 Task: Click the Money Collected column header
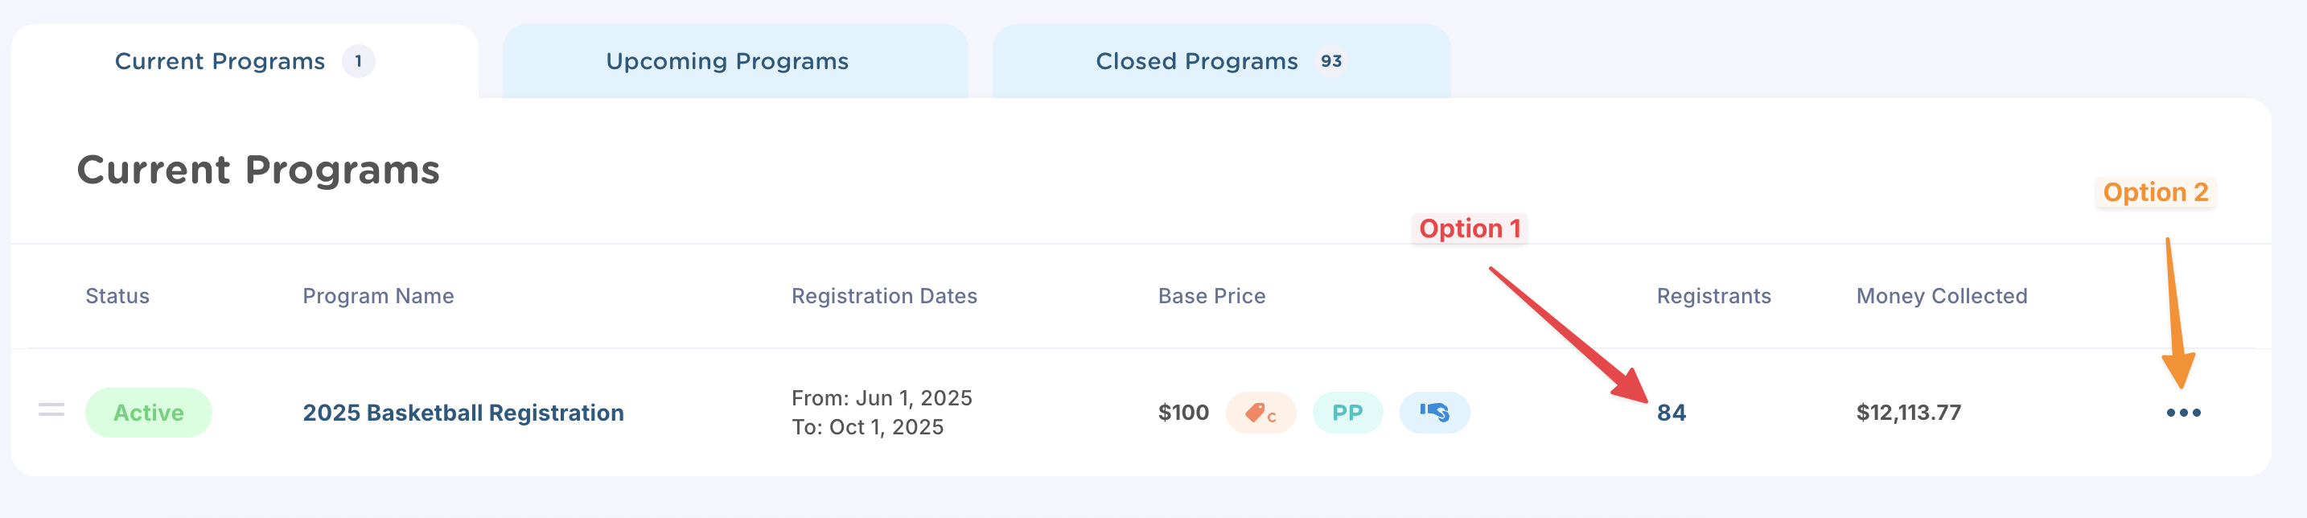pyautogui.click(x=1942, y=296)
